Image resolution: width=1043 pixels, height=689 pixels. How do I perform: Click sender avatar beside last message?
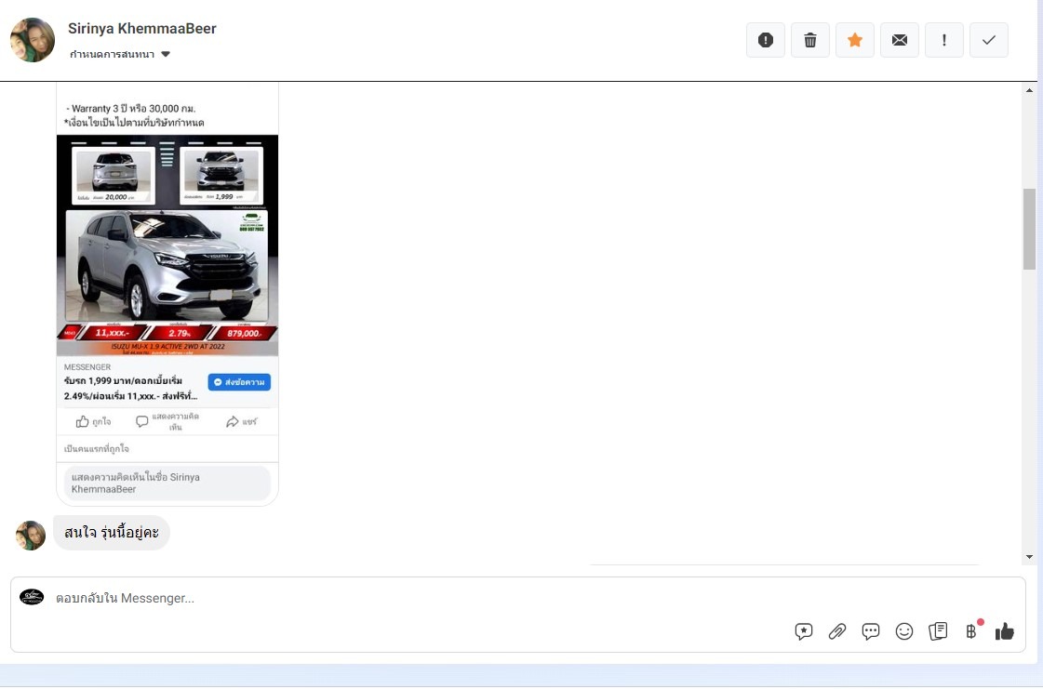coord(31,535)
